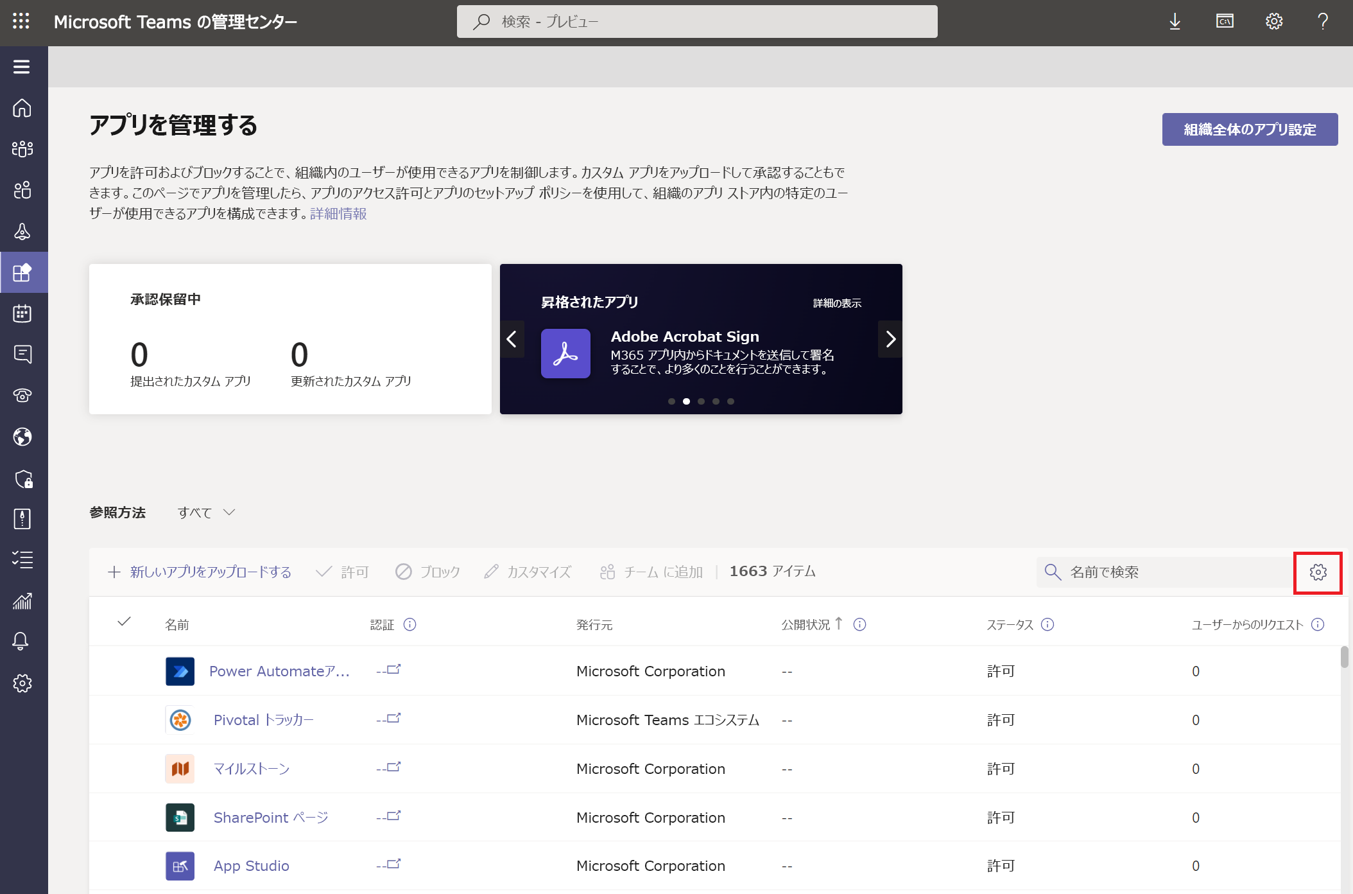This screenshot has width=1353, height=894.
Task: Open the Teams devices icon in sidebar
Action: [22, 231]
